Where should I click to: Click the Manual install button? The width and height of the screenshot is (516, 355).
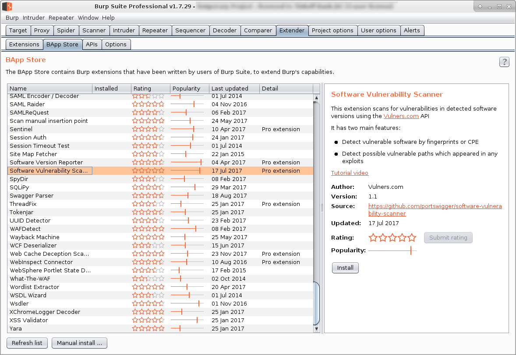(x=79, y=343)
